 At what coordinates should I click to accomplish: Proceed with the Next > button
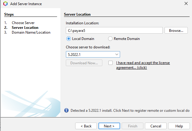(109, 126)
